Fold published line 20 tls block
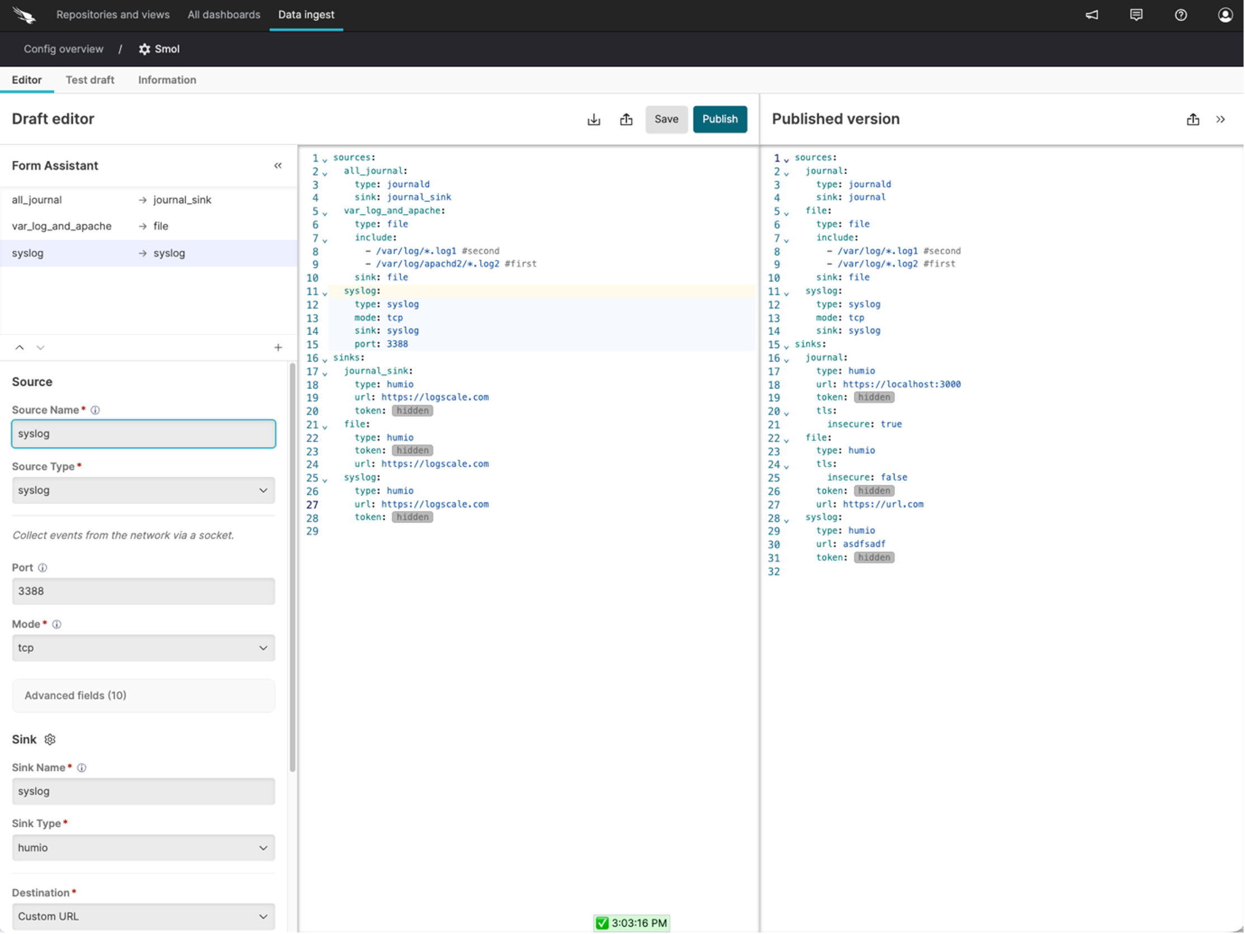The width and height of the screenshot is (1245, 934). (x=786, y=414)
